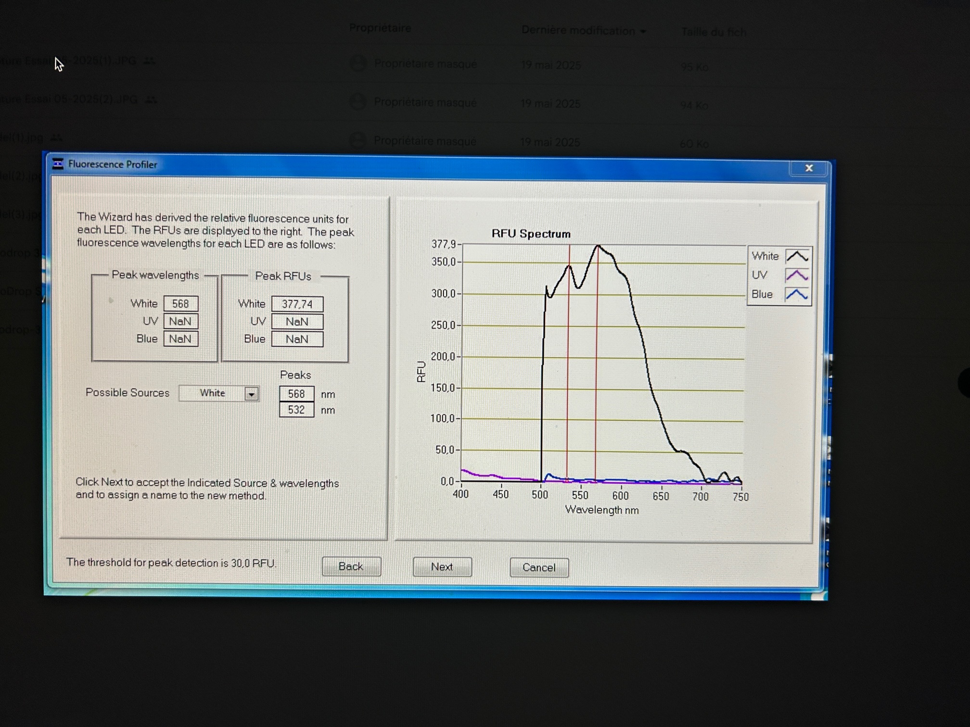Click the first 19 mai 2025 row date
Screen dimensions: 970x727
pos(550,65)
